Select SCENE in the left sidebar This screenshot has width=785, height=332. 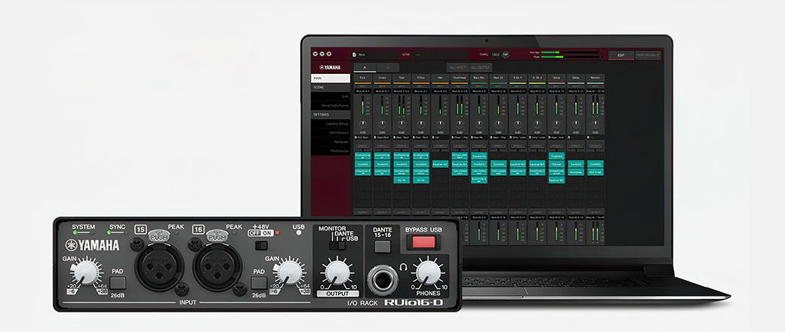coord(331,87)
